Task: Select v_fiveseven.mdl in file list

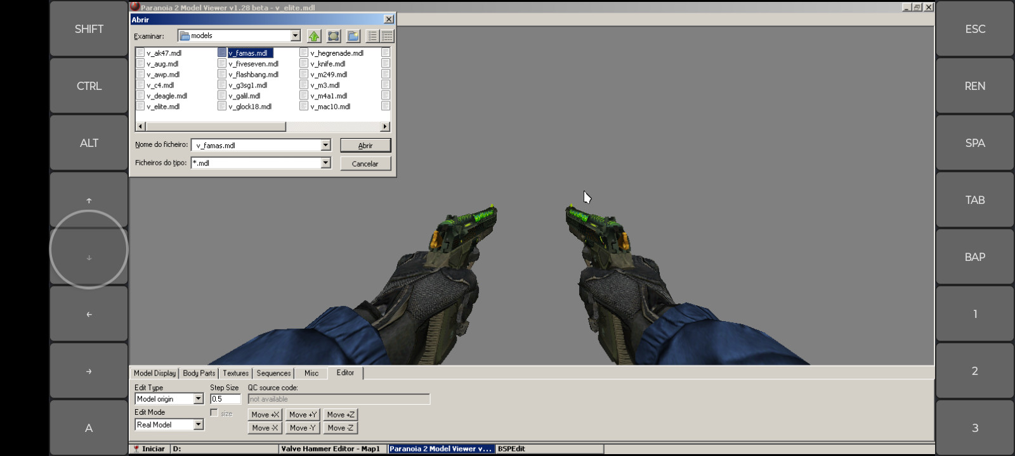Action: click(x=253, y=63)
